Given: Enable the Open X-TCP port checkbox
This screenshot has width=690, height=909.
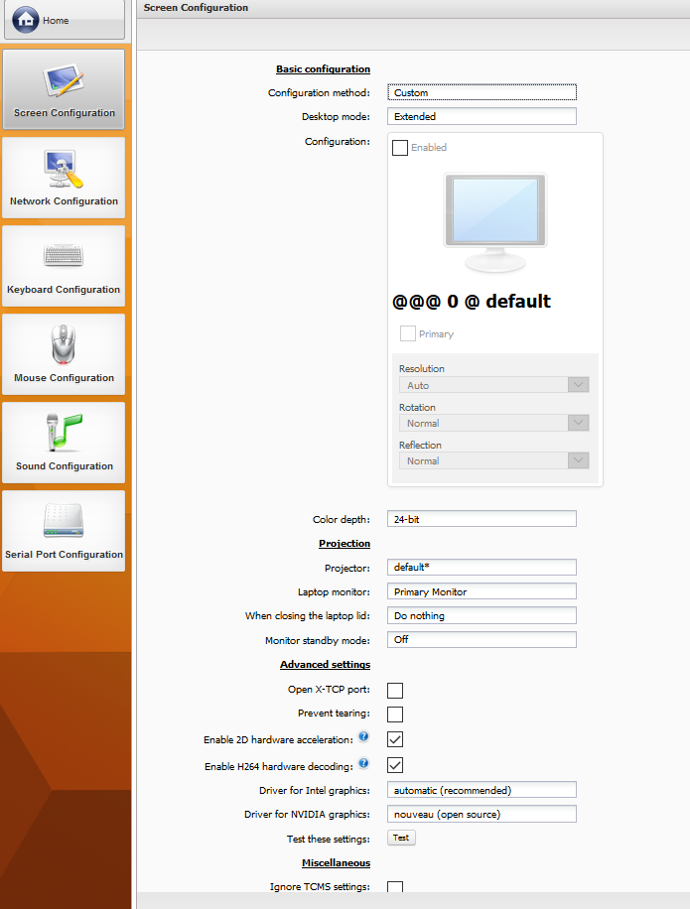Looking at the screenshot, I should point(395,691).
